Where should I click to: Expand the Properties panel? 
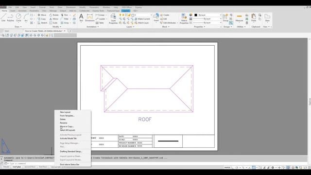coord(200,27)
